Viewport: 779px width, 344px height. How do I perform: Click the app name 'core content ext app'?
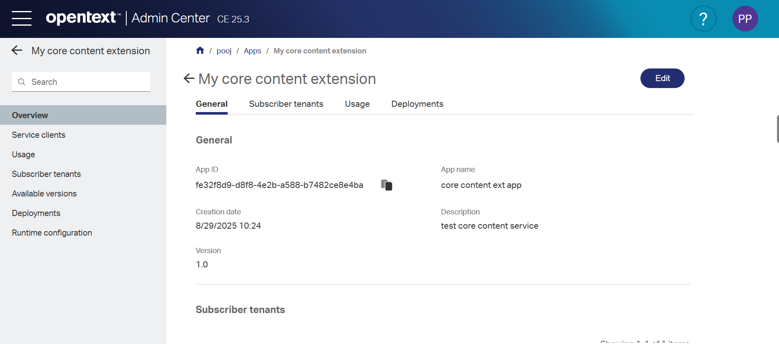(481, 185)
